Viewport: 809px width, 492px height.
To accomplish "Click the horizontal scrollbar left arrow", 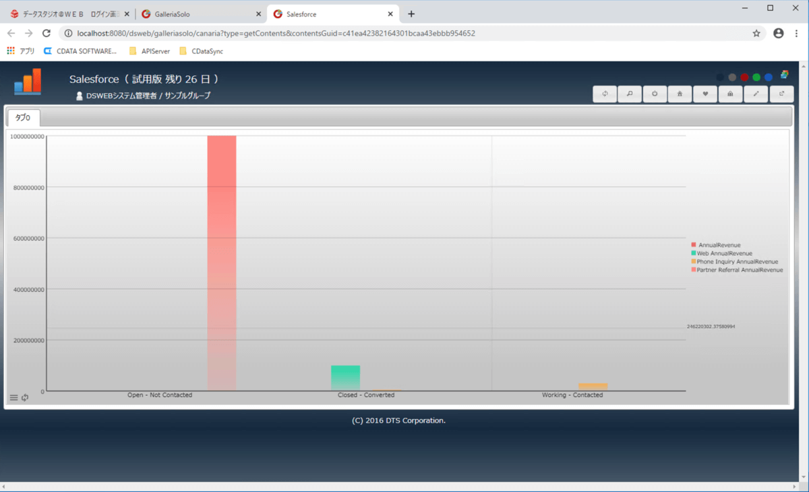I will (5, 487).
